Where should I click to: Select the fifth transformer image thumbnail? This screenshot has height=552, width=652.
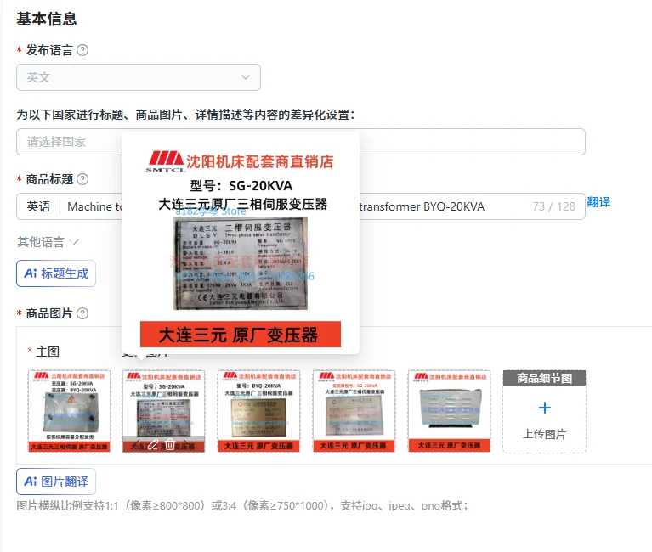click(x=449, y=411)
